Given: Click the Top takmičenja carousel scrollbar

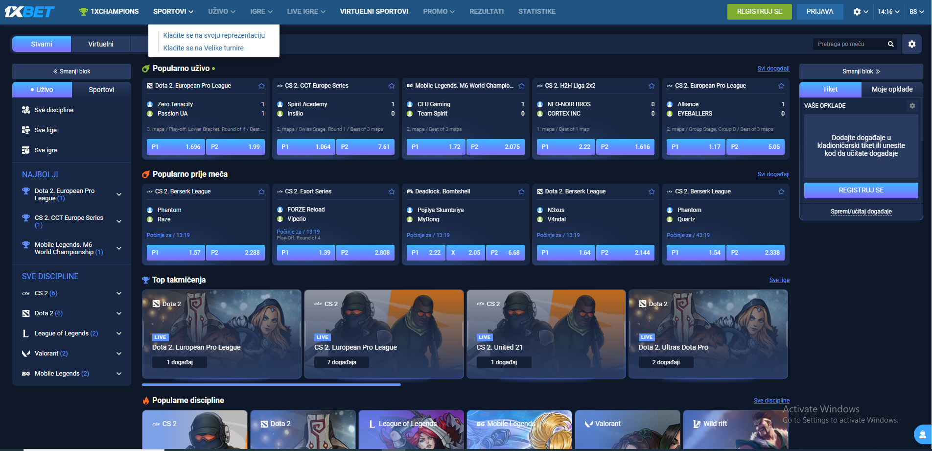Looking at the screenshot, I should [271, 385].
